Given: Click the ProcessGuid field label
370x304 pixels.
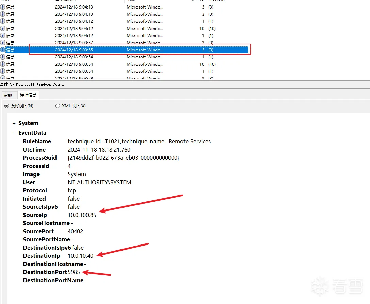Looking at the screenshot, I should point(40,158).
